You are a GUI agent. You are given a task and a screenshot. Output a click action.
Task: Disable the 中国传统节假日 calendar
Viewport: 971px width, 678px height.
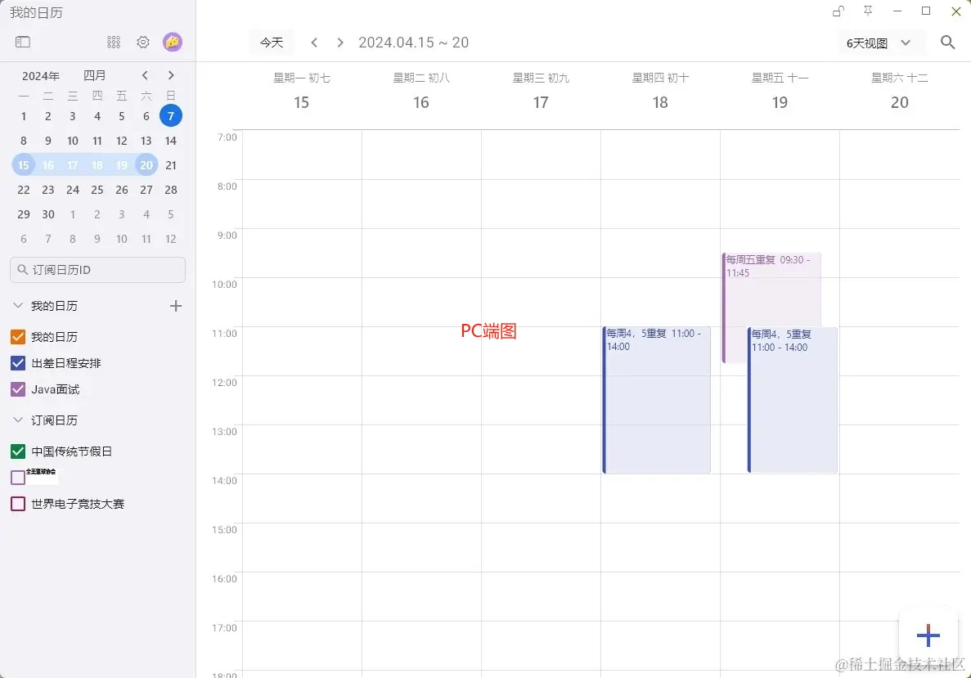click(18, 451)
